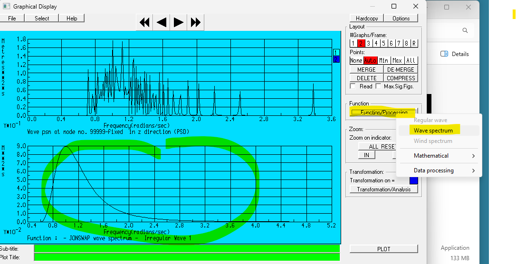Click the blue Transformation color swatch
This screenshot has height=264, width=516.
(414, 180)
